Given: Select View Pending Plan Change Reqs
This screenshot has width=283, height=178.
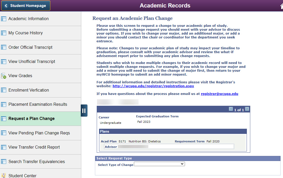Looking at the screenshot, I should click(x=39, y=133).
